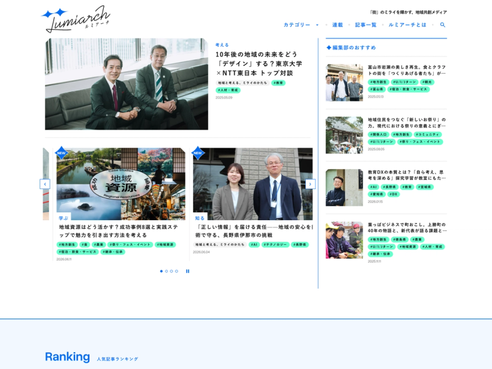Select the fourth carousel pagination dot
Viewport: 492px width, 369px height.
click(x=176, y=271)
